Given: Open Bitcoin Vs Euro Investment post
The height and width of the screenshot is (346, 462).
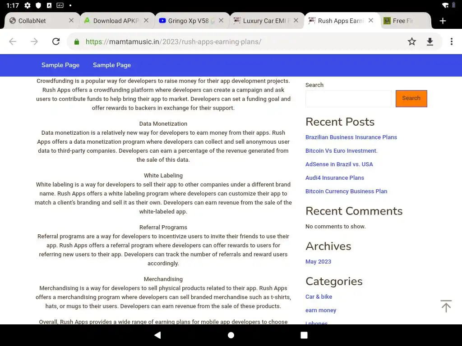Looking at the screenshot, I should coord(341,150).
